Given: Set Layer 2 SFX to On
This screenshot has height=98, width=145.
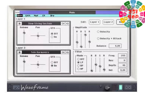Looking at the screenshot, I should [x=52, y=66].
